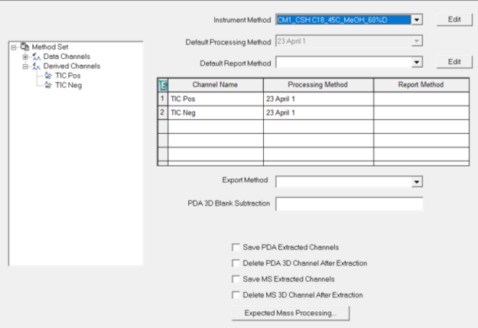The image size is (478, 328).
Task: Check Delete PDA 3D Channel After Extraction
Action: pos(235,263)
